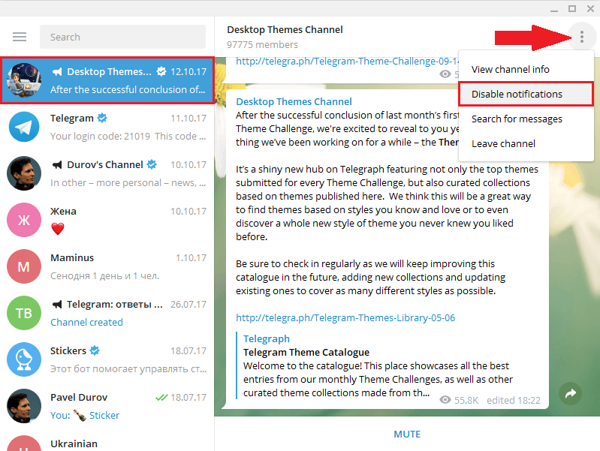This screenshot has width=600, height=451.
Task: Click the Telegram Theme Catalogue preview heading
Action: point(306,352)
